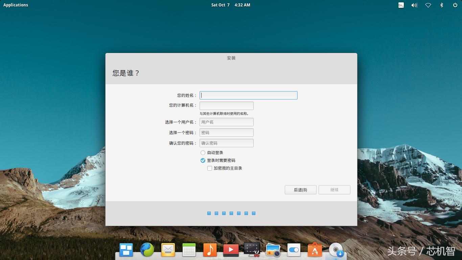
Task: Open the Calendar application
Action: point(189,250)
